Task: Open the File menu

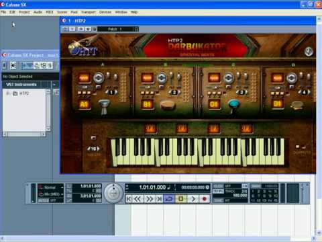Action: pyautogui.click(x=3, y=12)
